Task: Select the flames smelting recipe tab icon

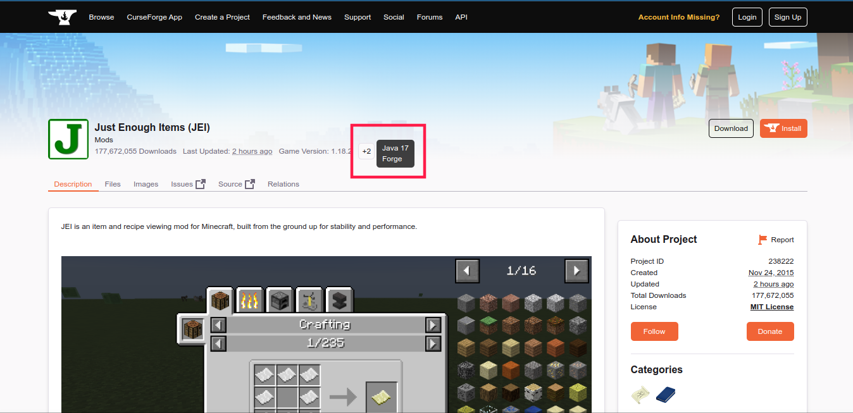Action: [250, 300]
